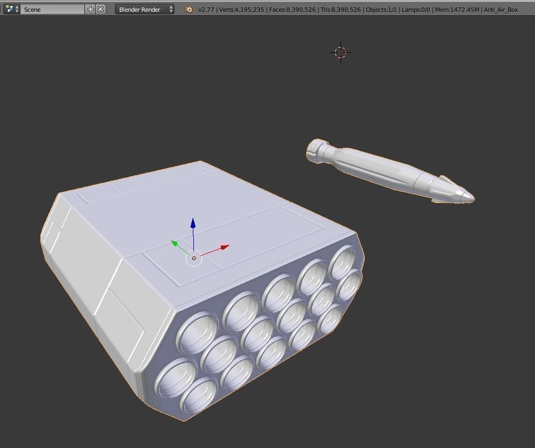Image resolution: width=535 pixels, height=448 pixels.
Task: Click the green Y-axis manipulator arrow
Action: [x=175, y=243]
